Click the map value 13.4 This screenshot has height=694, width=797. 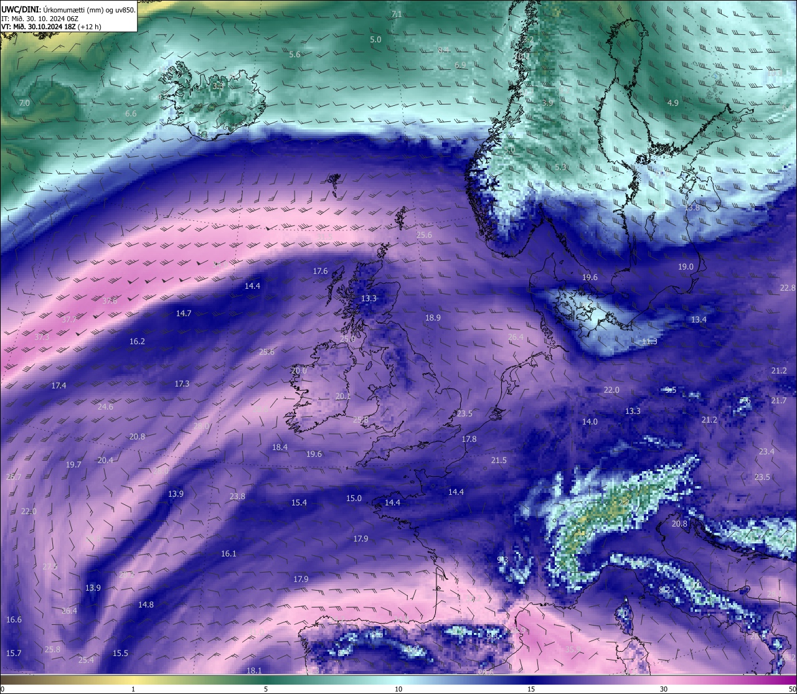click(x=699, y=319)
